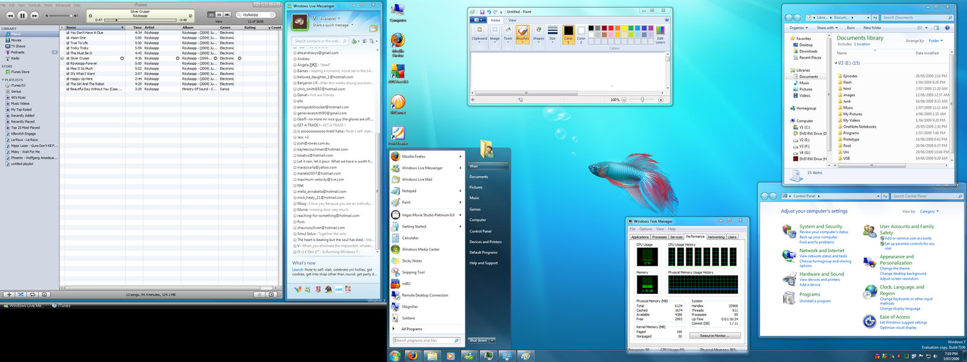The height and width of the screenshot is (362, 967).
Task: Open View by Category dropdown in Control Panel
Action: tap(930, 212)
